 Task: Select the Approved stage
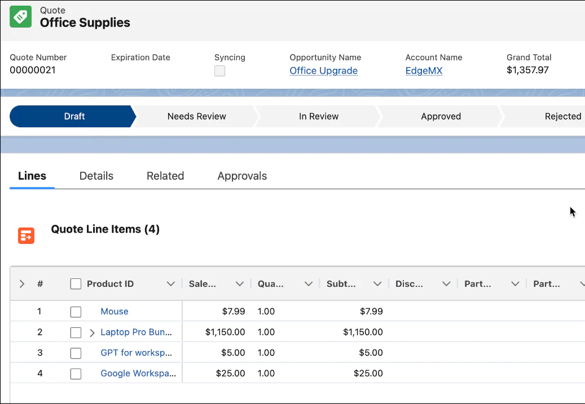click(x=441, y=116)
